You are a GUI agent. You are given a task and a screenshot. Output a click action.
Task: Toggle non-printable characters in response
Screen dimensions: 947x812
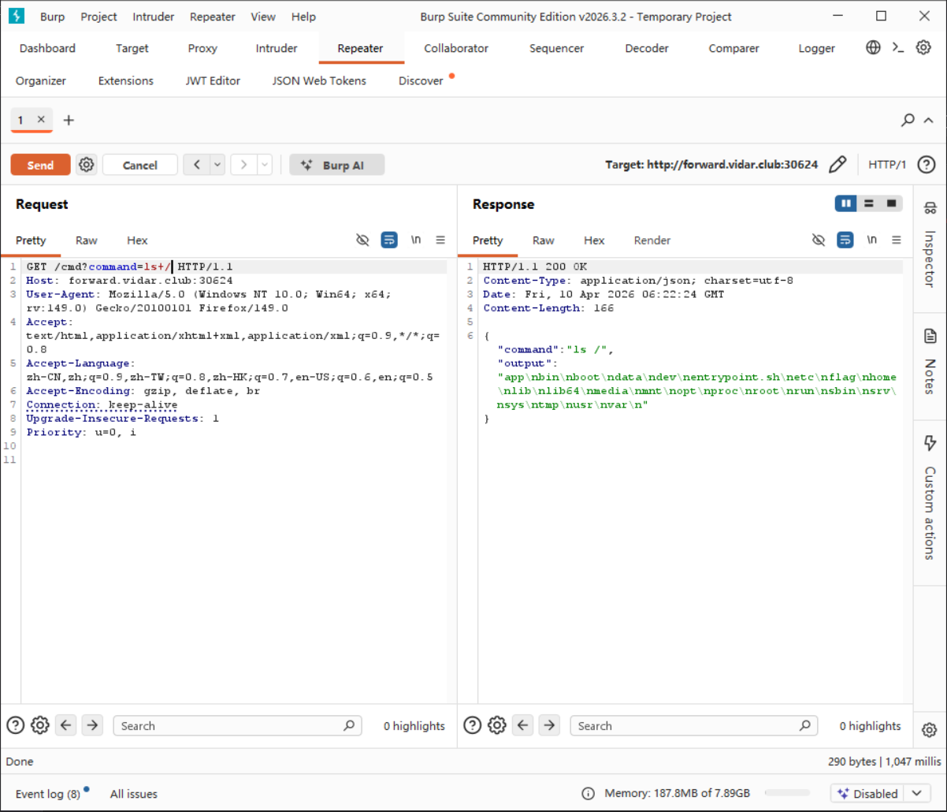[871, 240]
